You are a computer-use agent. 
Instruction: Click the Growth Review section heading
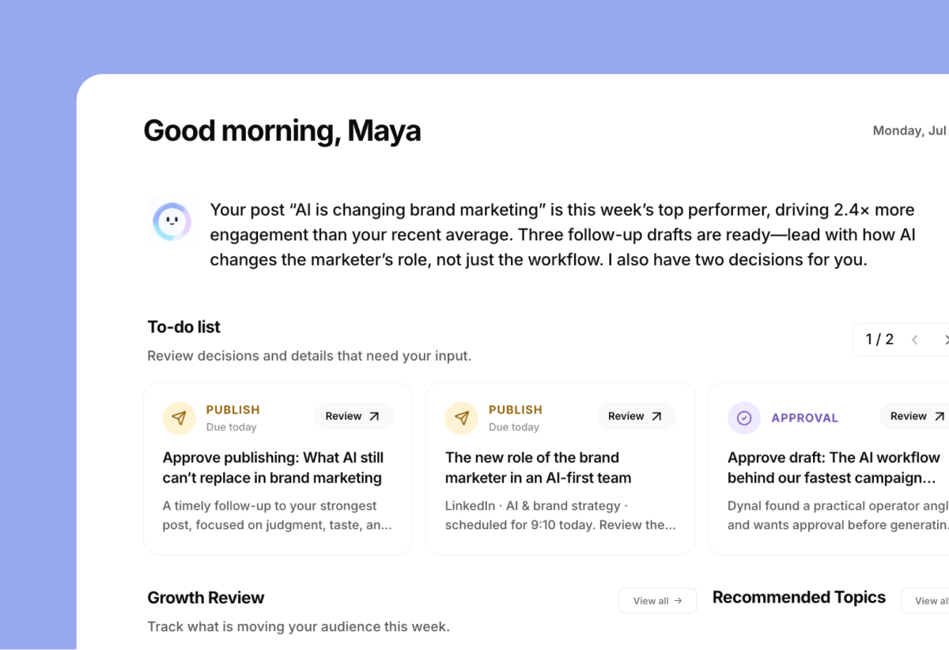coord(206,598)
